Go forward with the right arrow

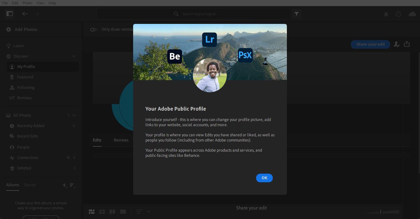click(36, 14)
